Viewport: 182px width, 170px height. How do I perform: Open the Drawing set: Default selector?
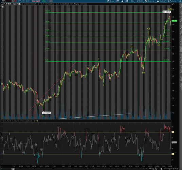click(x=171, y=169)
